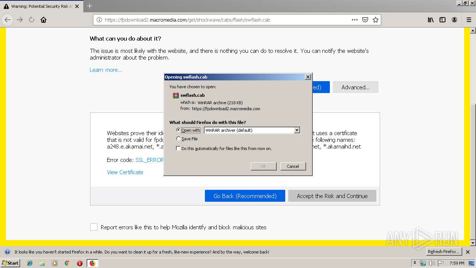The image size is (476, 268).
Task: Toggle the sidebar view icon
Action: tap(443, 20)
